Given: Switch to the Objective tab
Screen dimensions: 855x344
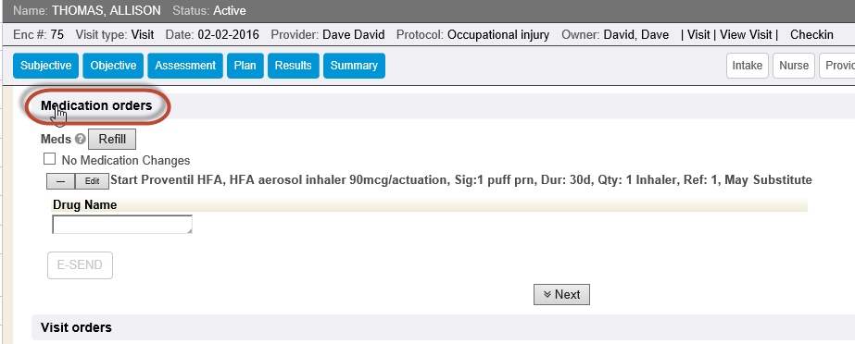Looking at the screenshot, I should click(x=113, y=66).
